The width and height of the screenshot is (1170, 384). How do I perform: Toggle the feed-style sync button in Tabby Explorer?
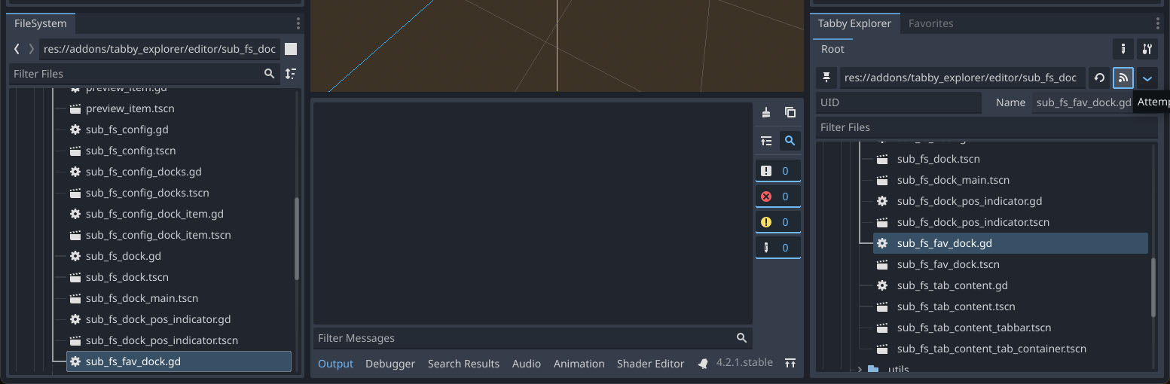click(x=1123, y=78)
